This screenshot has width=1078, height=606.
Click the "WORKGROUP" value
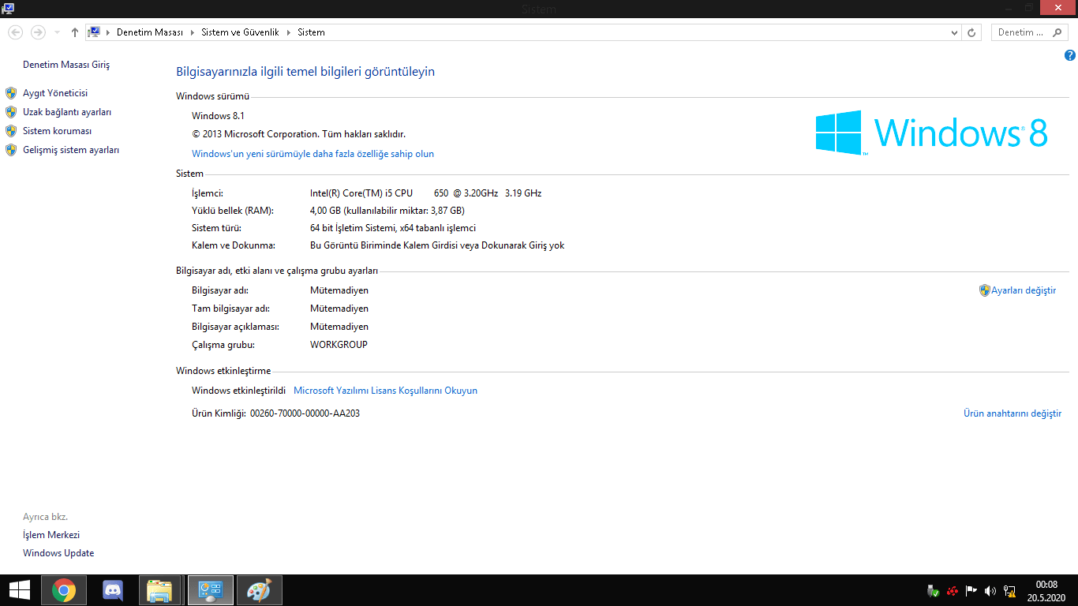tap(339, 345)
